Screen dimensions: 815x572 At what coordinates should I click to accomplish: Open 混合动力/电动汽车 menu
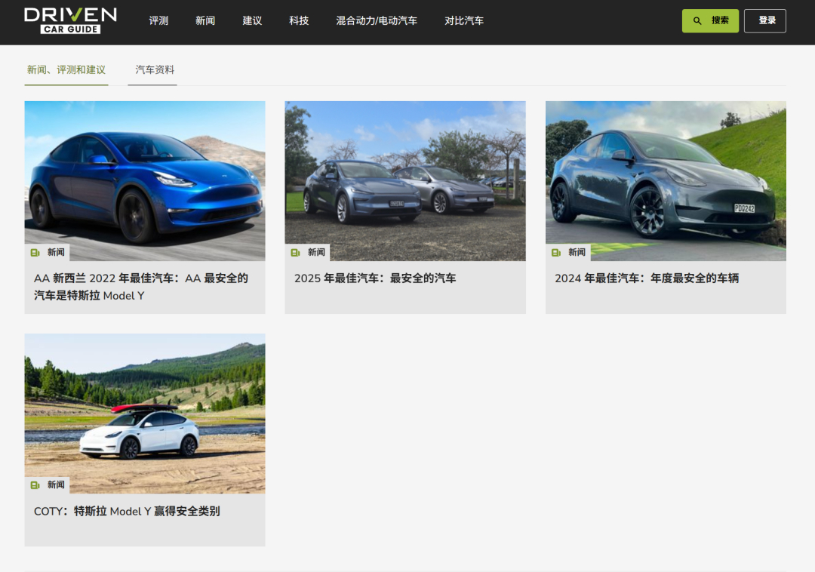pyautogui.click(x=377, y=21)
